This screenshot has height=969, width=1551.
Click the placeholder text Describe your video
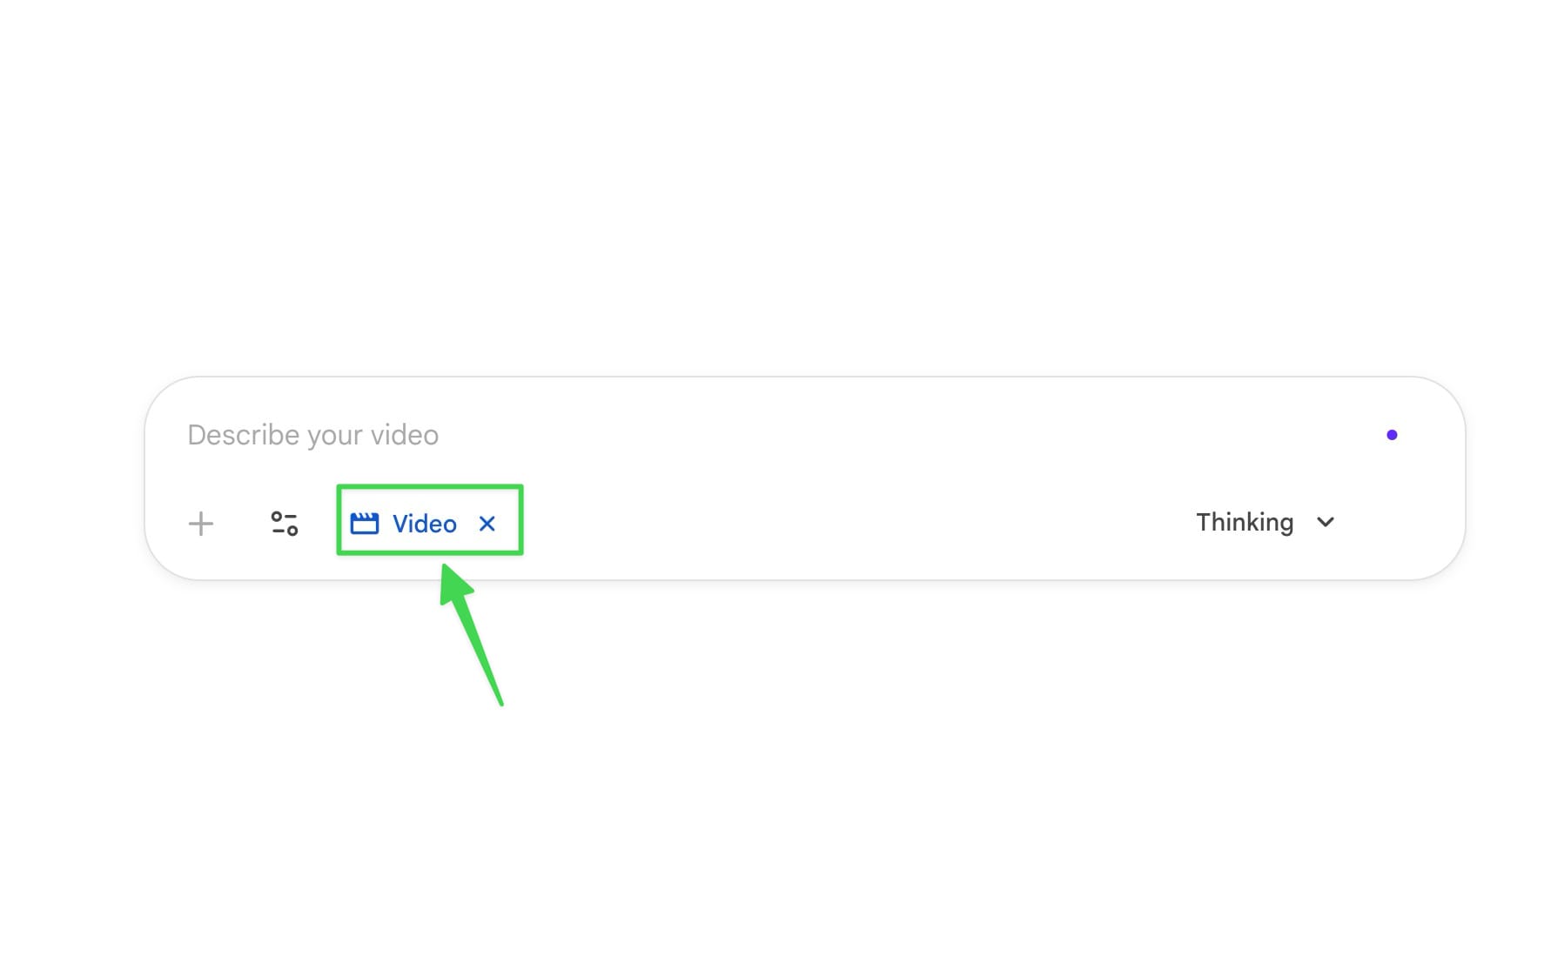(313, 435)
